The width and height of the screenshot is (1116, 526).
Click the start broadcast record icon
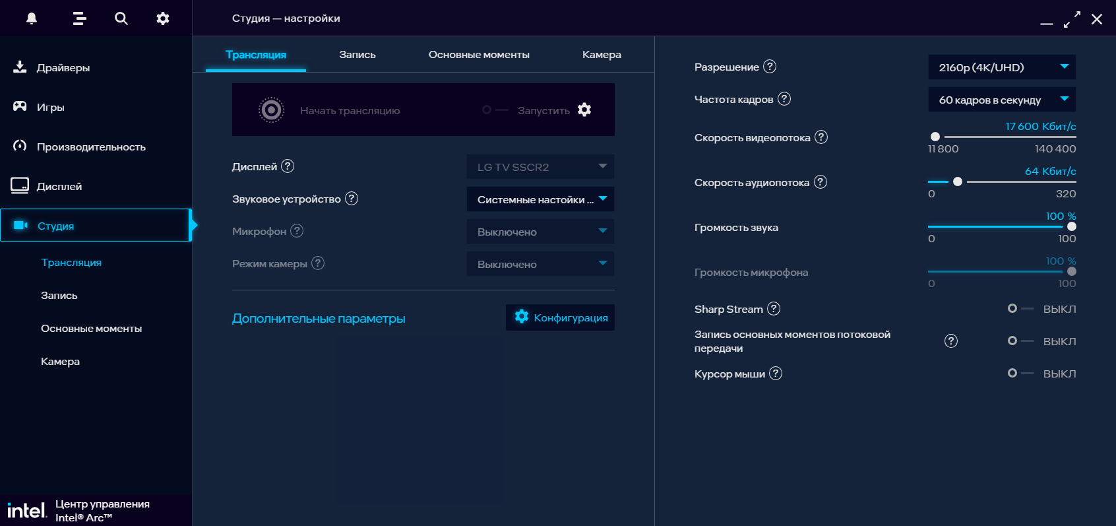(x=271, y=110)
